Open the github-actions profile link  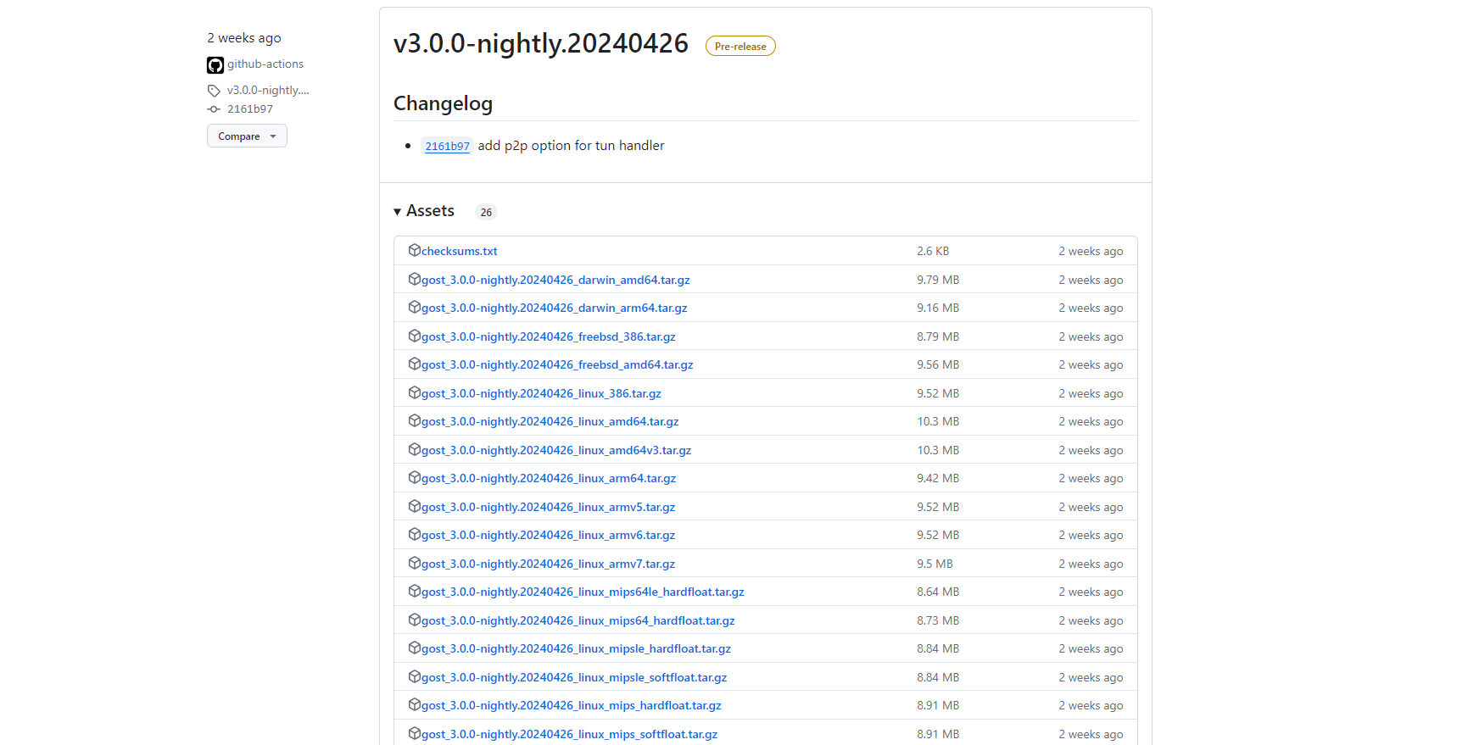click(265, 64)
